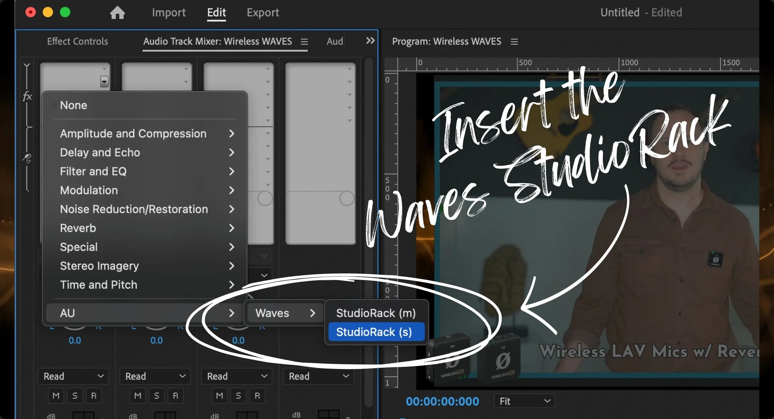Open Time and Pitch submenu
Screen dimensions: 774x419
(144, 285)
